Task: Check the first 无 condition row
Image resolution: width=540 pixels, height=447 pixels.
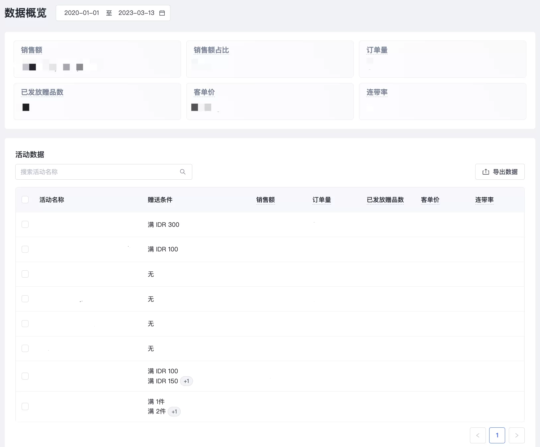Action: (25, 274)
